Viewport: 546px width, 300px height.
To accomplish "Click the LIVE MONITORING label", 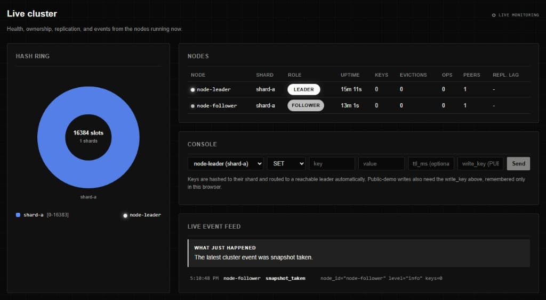I will 519,15.
